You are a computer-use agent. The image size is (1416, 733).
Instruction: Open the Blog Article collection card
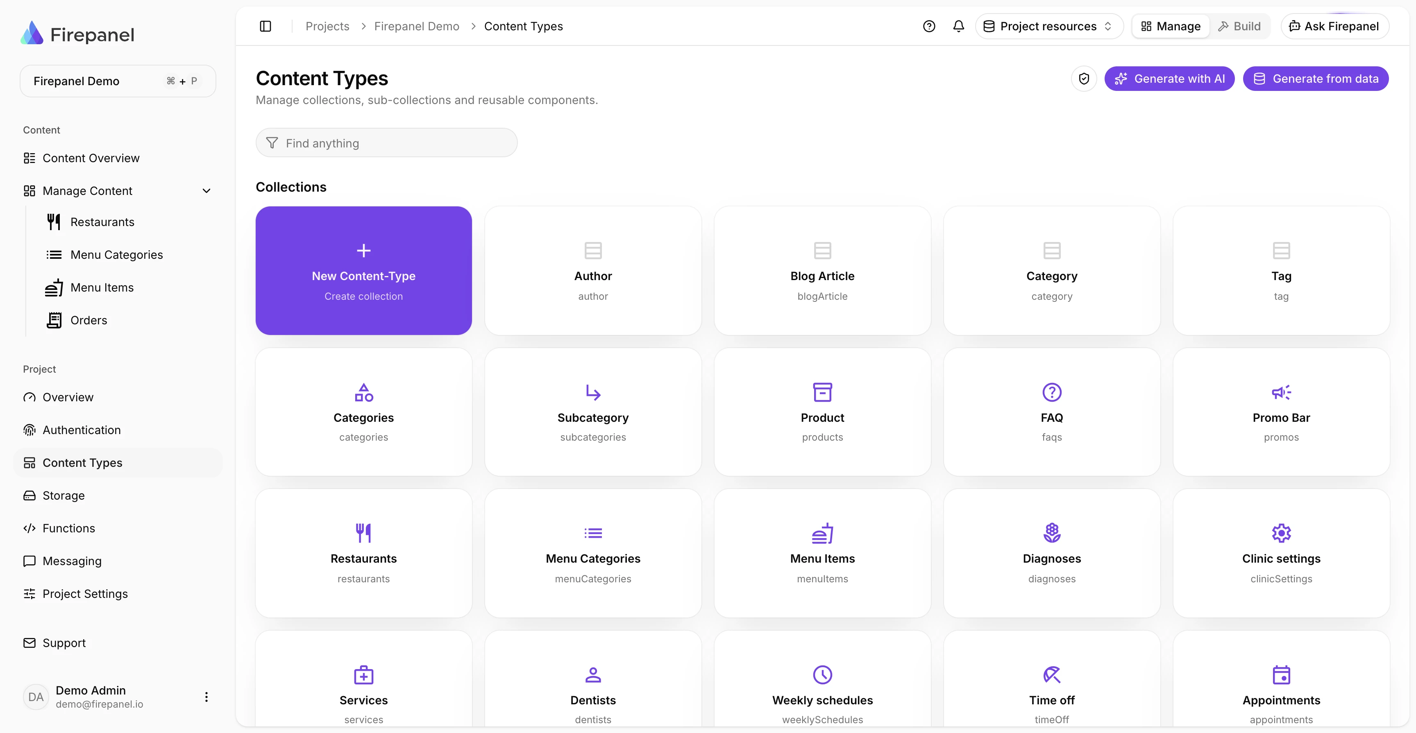click(822, 270)
